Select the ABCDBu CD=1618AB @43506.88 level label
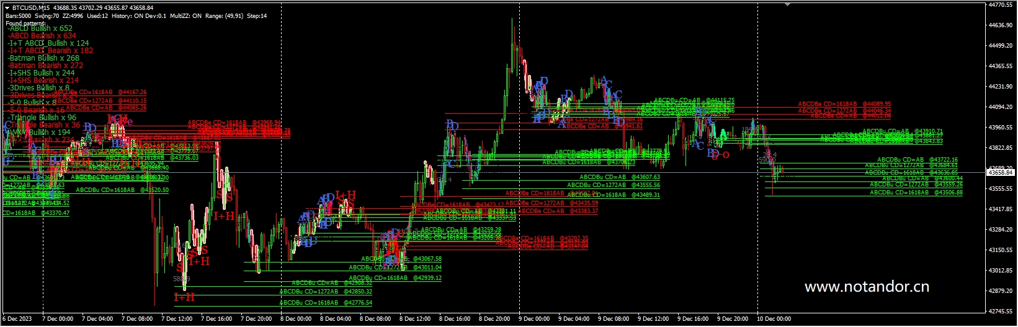Viewport: 1018px width, 327px height. click(x=916, y=193)
